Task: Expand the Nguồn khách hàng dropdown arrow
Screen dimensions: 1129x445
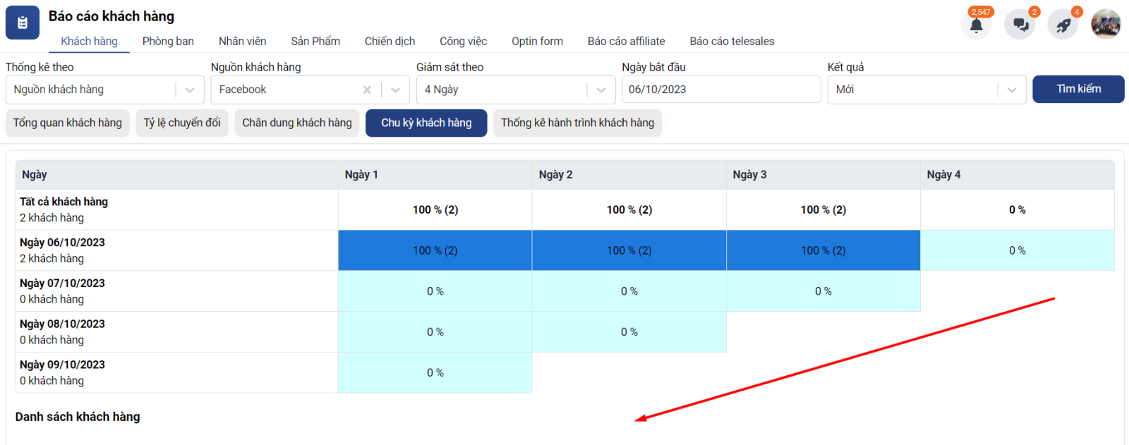Action: 395,90
